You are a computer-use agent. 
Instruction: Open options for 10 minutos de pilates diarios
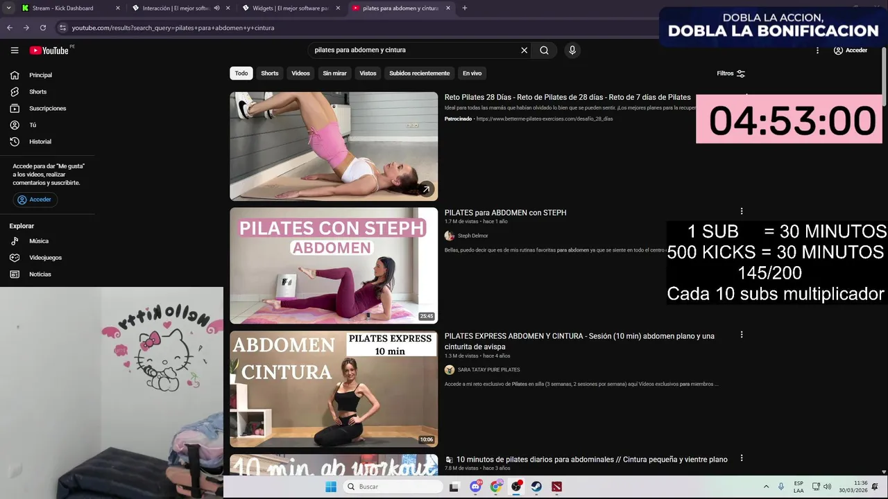tap(742, 458)
